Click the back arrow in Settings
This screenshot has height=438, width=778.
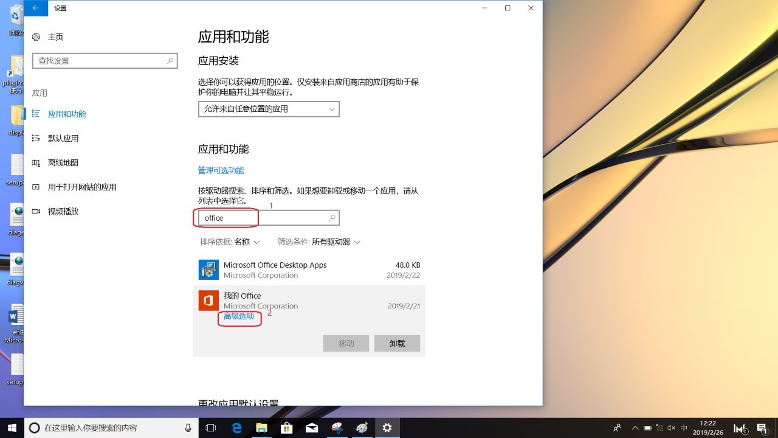(36, 8)
